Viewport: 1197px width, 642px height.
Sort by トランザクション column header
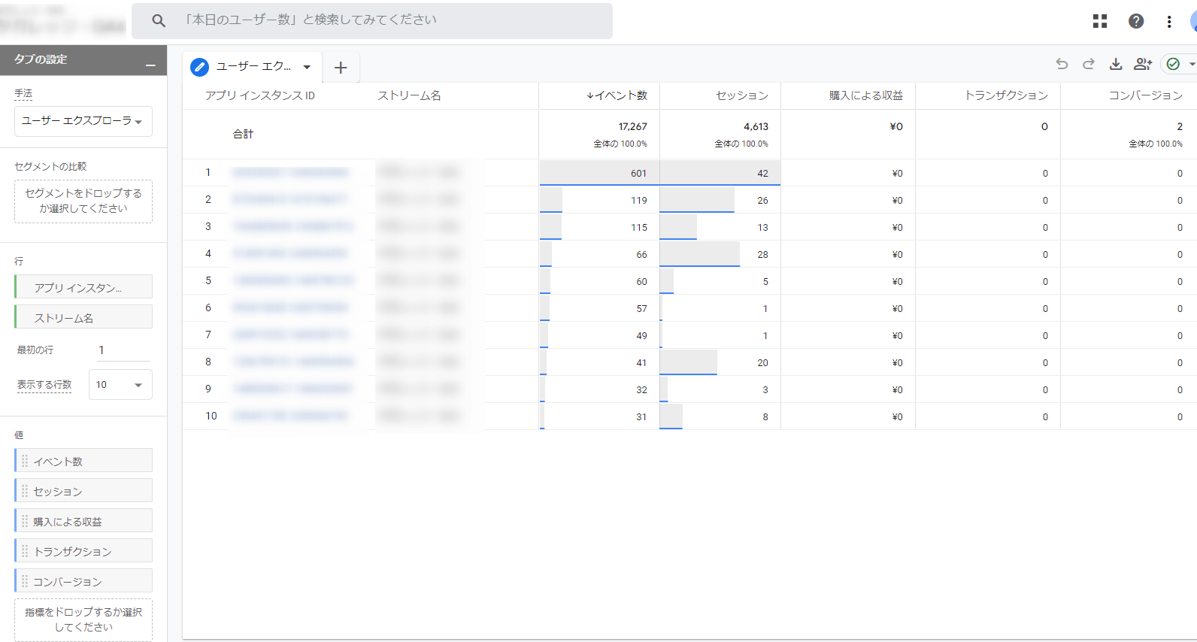1006,95
